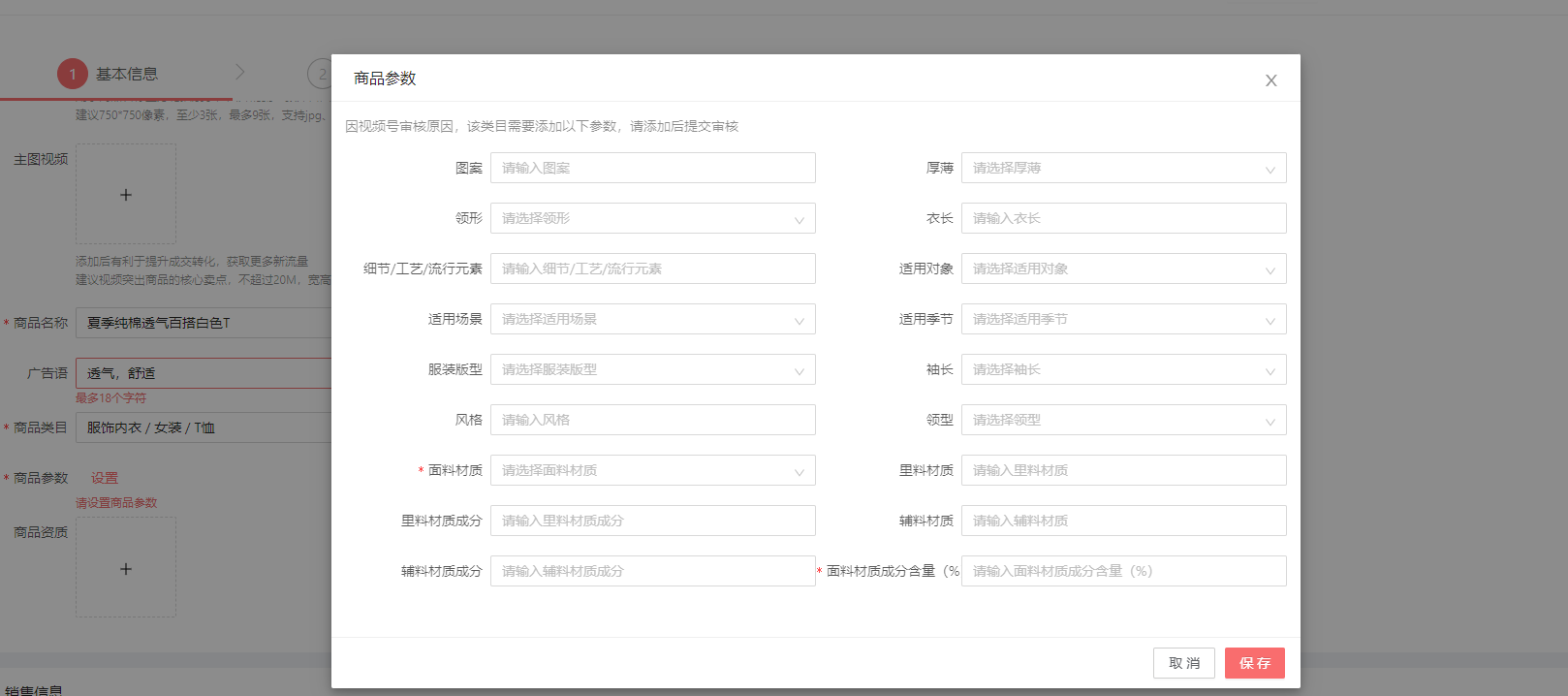Click plus icon to add 主图视频
This screenshot has width=1568, height=696.
pyautogui.click(x=126, y=195)
